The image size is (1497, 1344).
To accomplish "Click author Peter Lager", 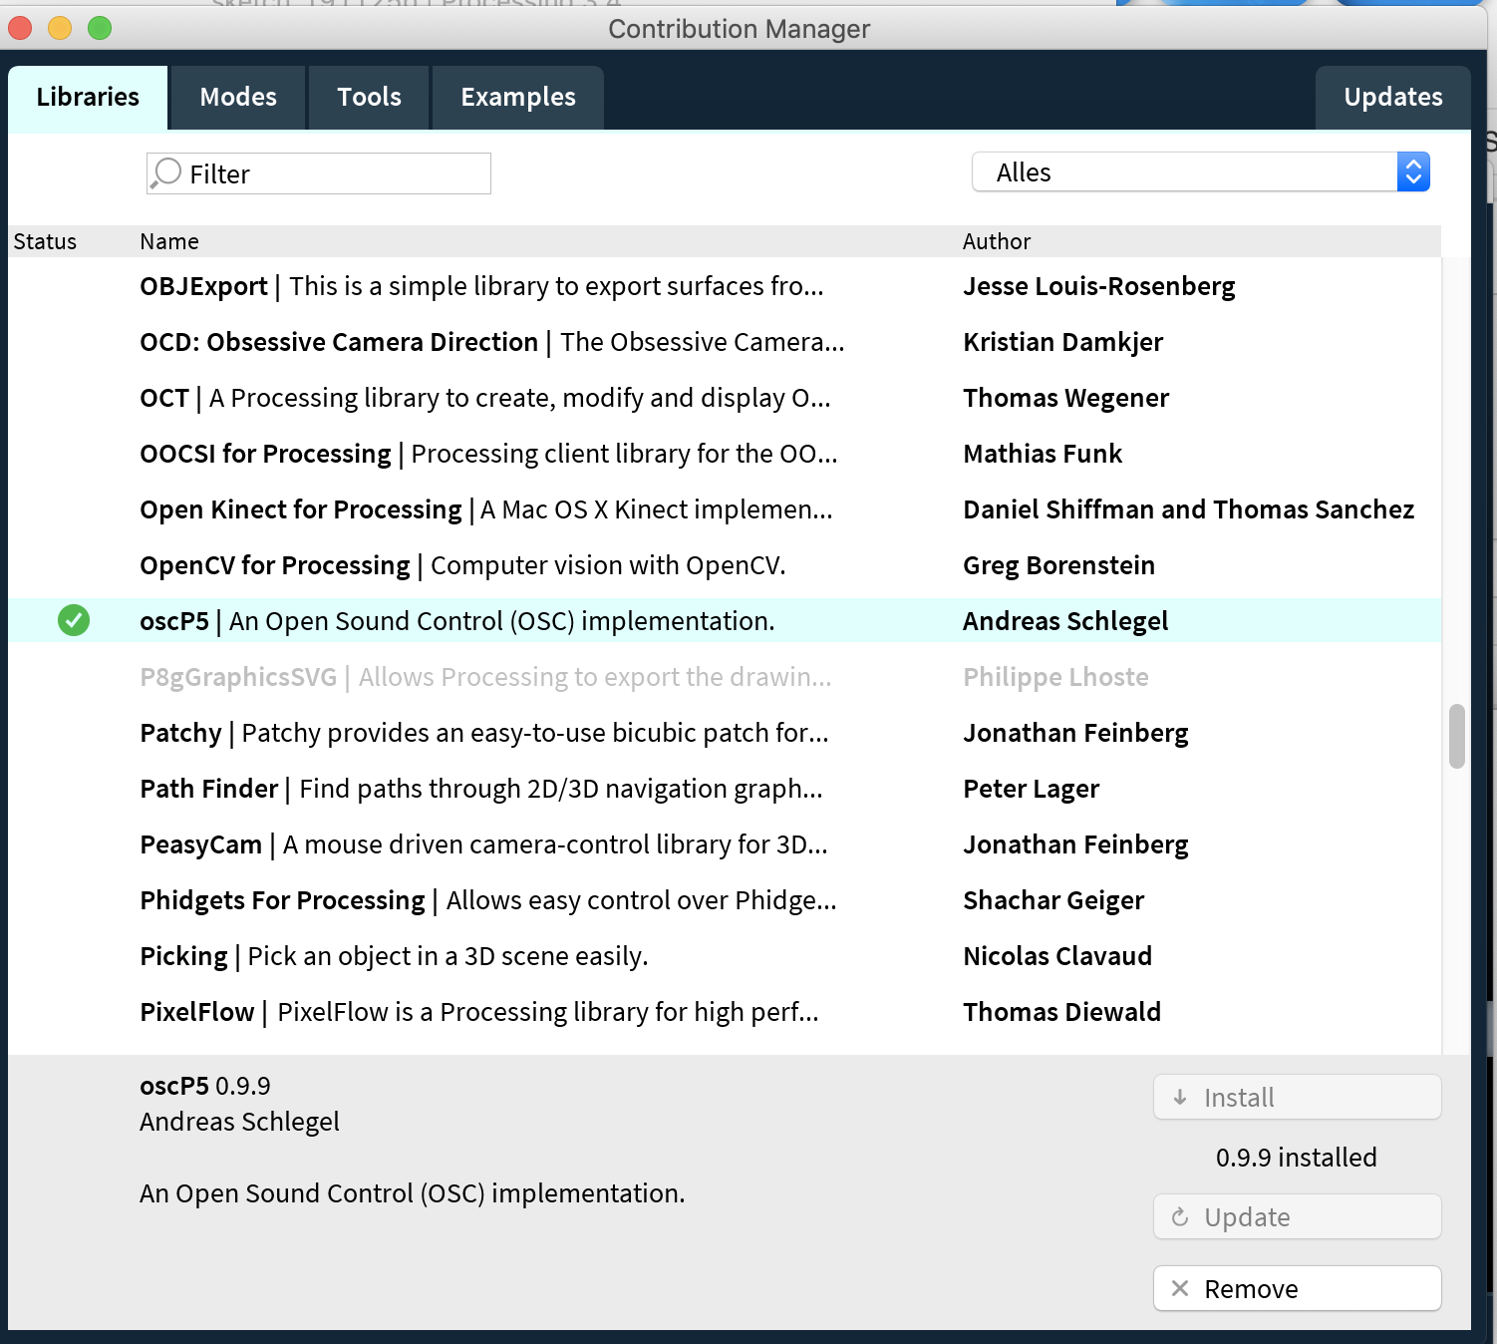I will [1032, 790].
